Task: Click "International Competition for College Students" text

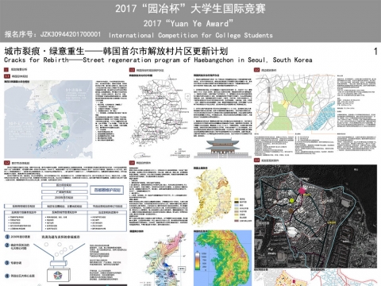Action: (190, 35)
